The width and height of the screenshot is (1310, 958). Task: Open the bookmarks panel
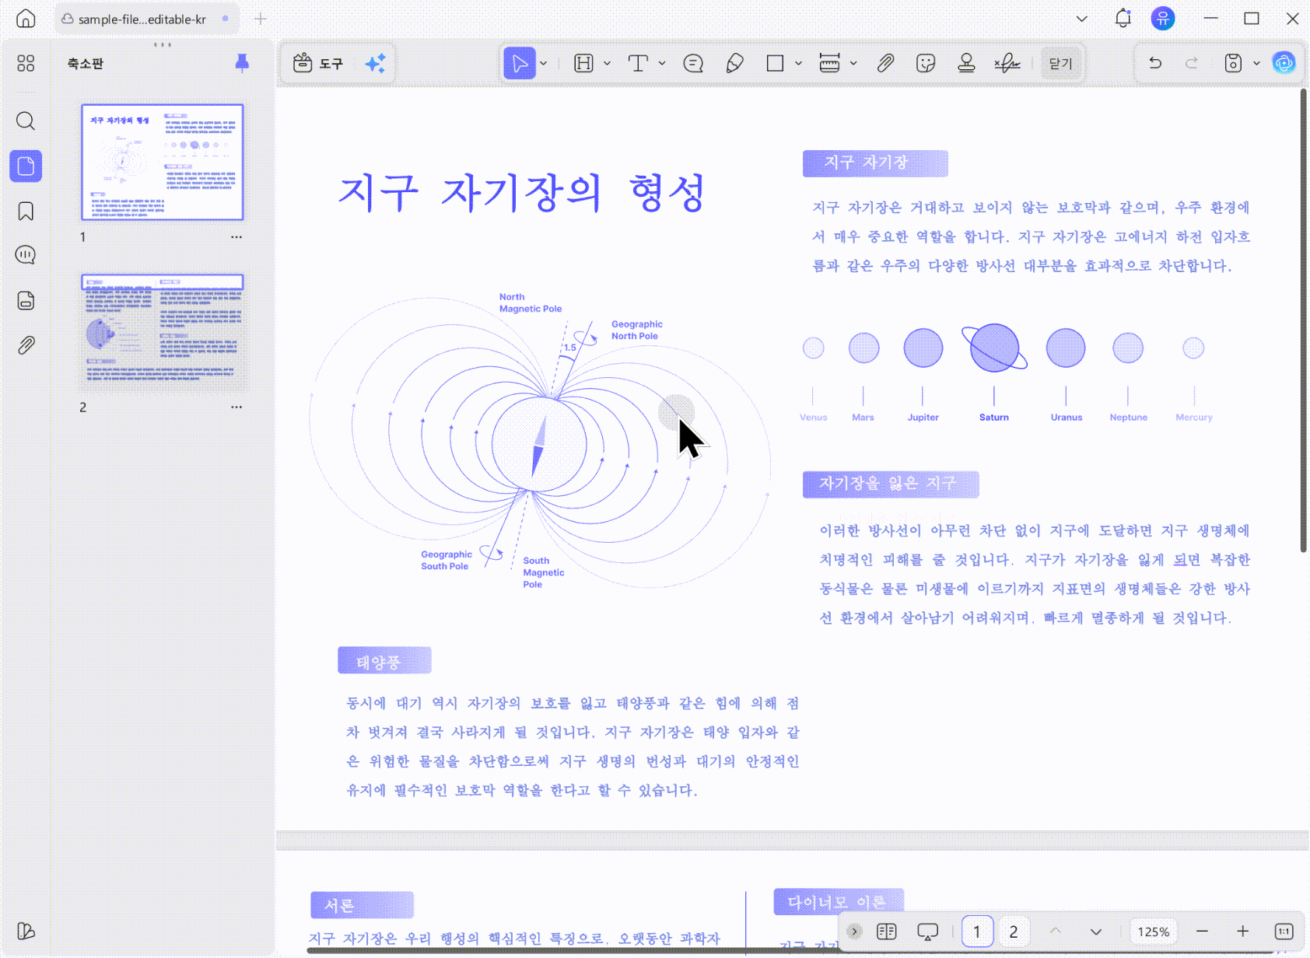(26, 211)
